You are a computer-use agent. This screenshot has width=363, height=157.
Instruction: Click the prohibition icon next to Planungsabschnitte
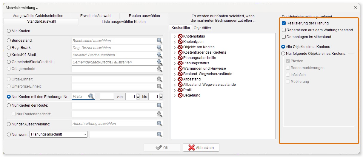(x=180, y=58)
